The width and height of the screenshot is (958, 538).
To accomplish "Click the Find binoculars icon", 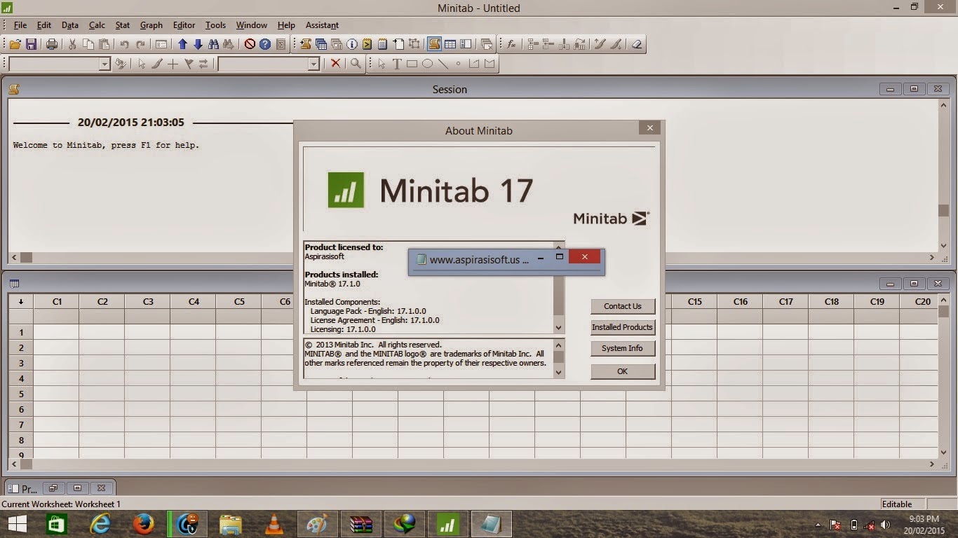I will tap(213, 44).
